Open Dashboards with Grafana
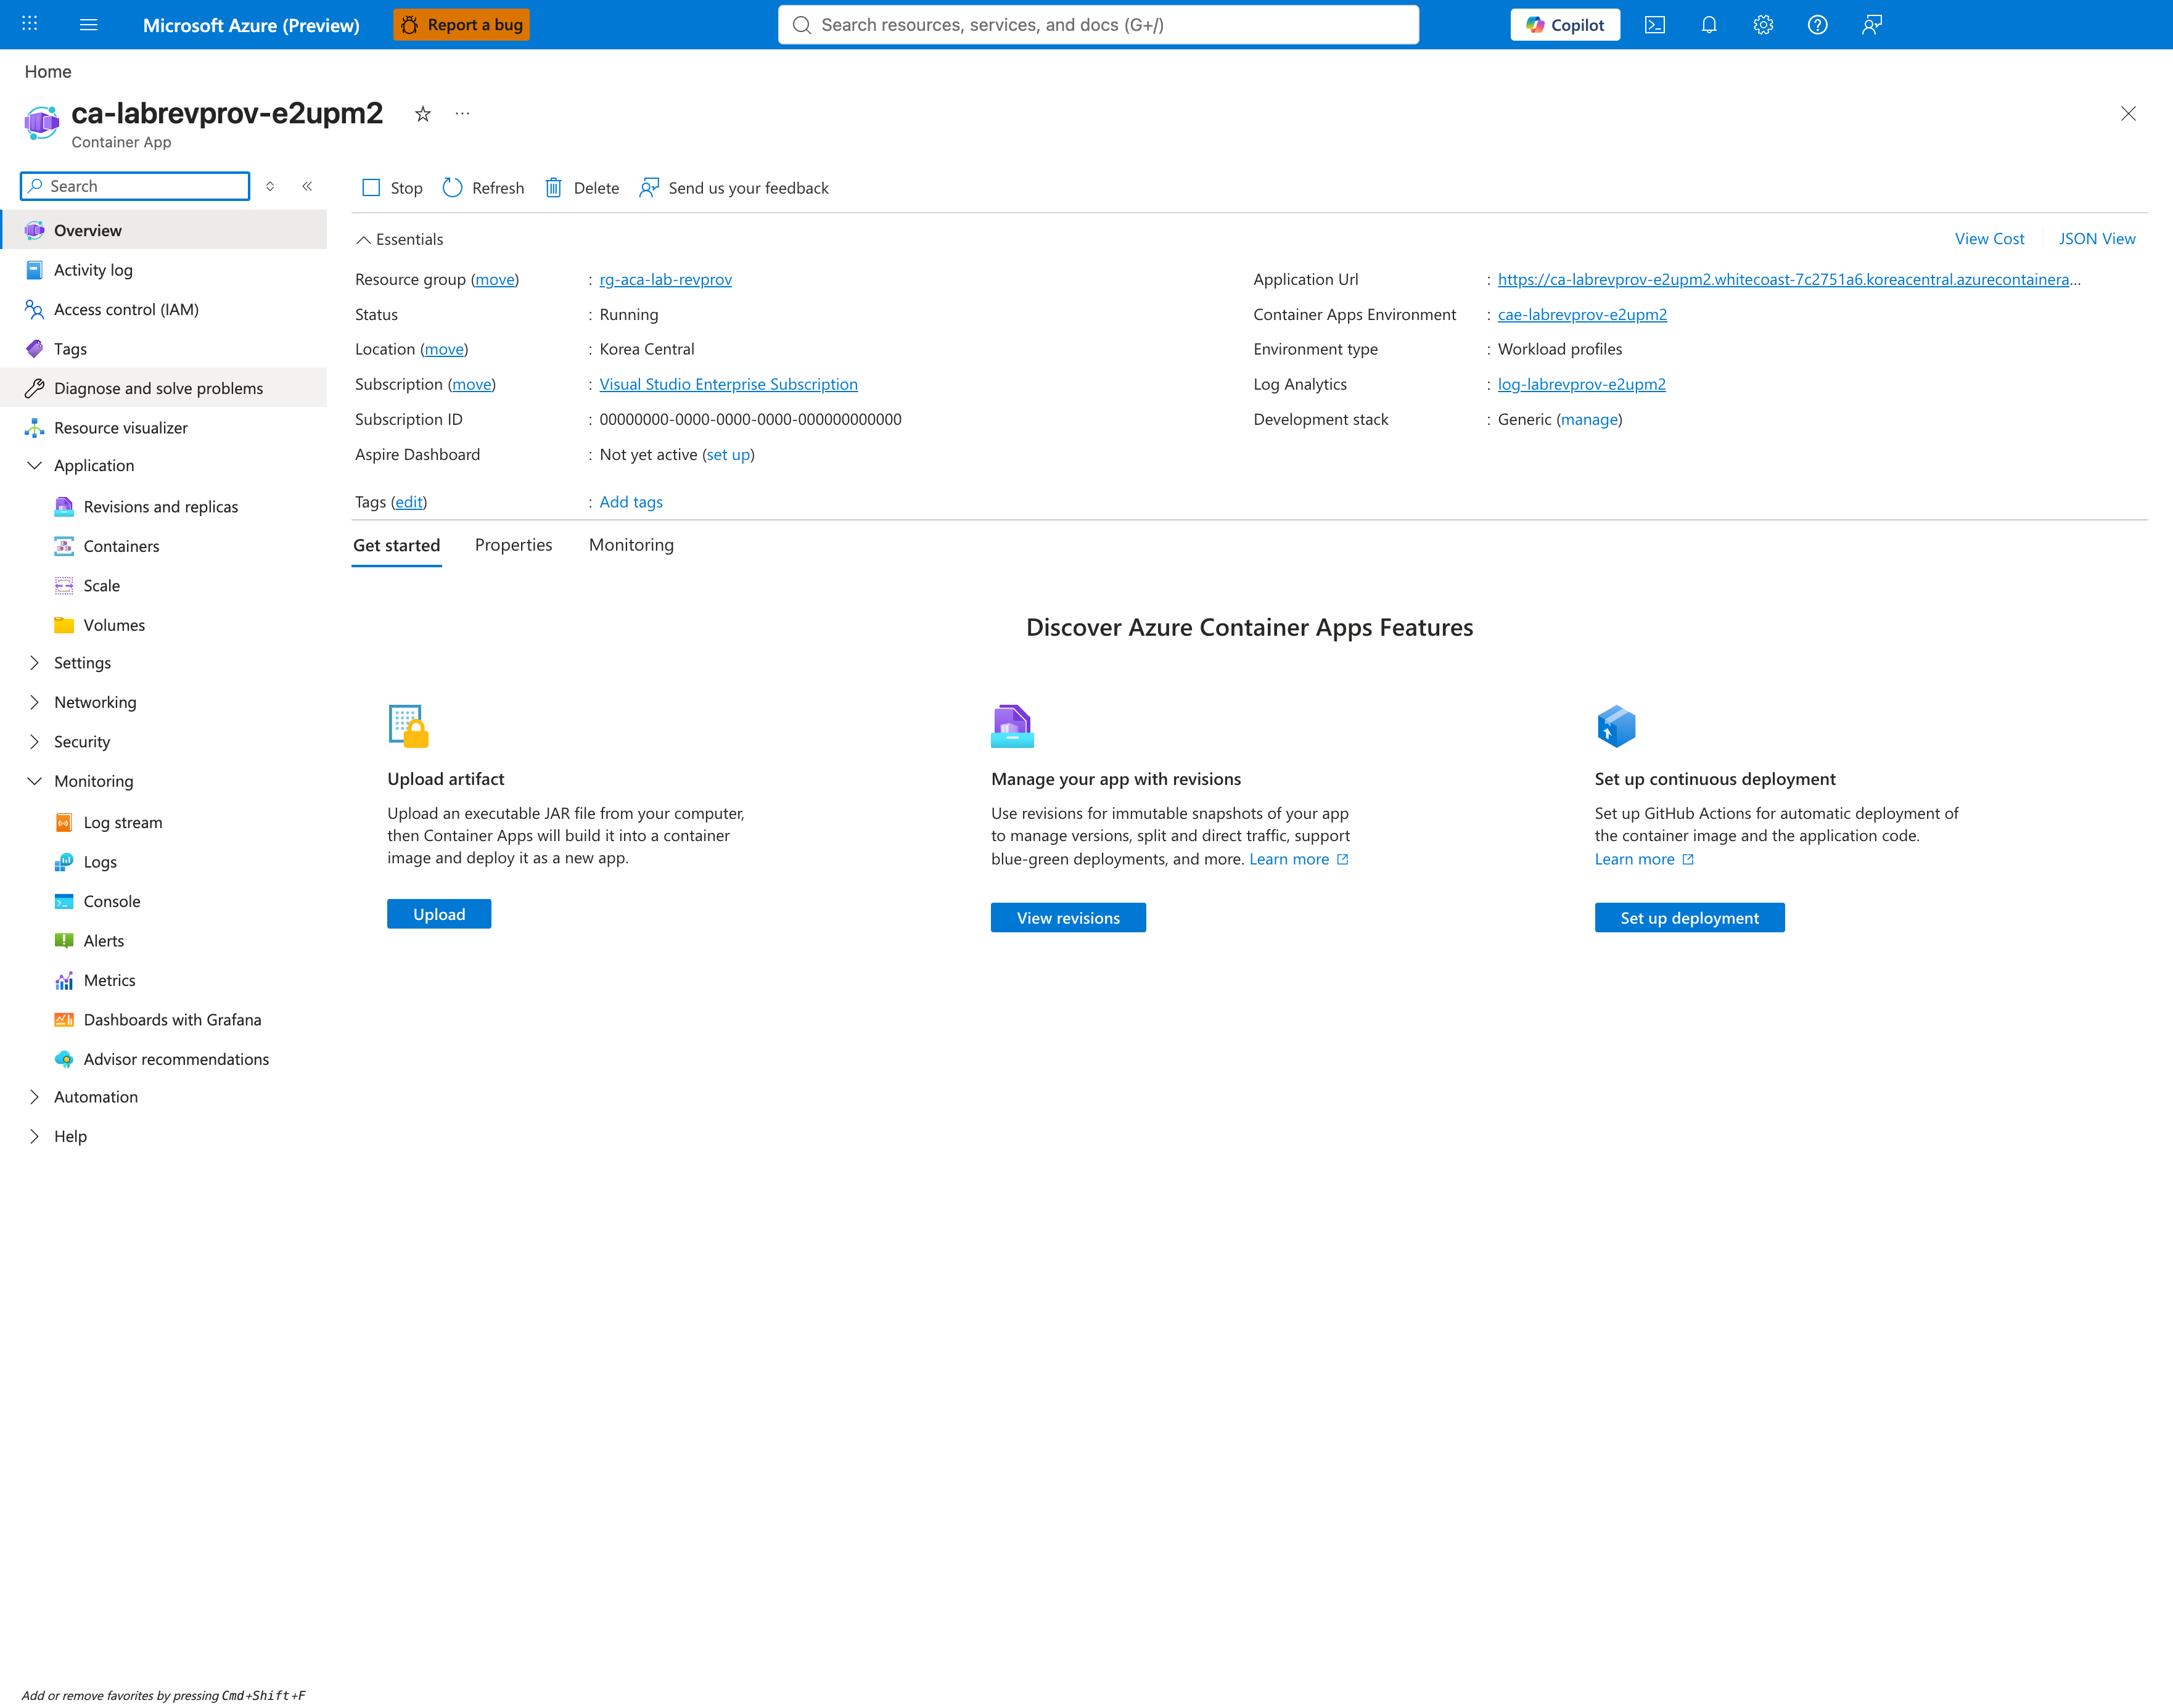 (172, 1020)
